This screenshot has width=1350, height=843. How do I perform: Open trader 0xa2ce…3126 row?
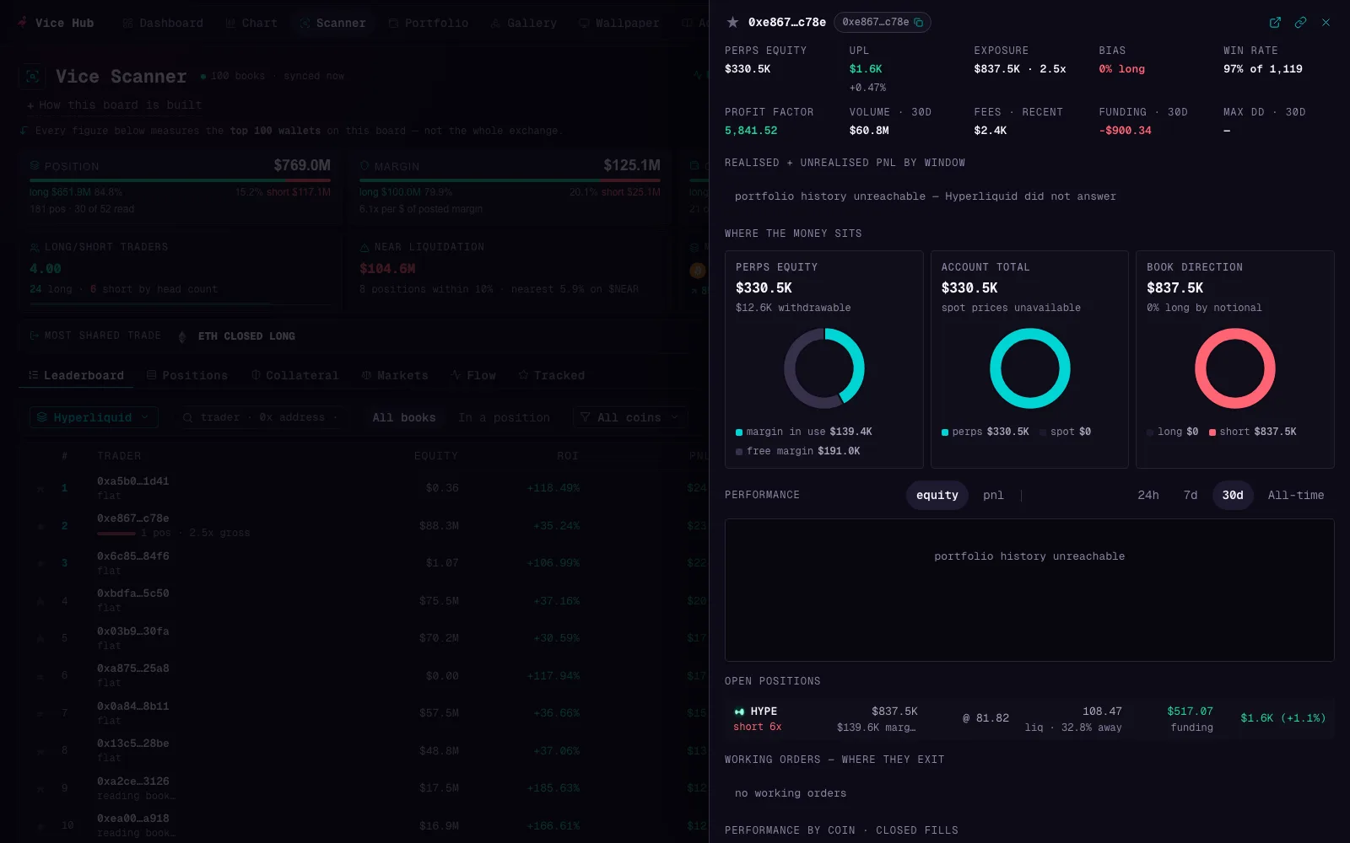363,788
